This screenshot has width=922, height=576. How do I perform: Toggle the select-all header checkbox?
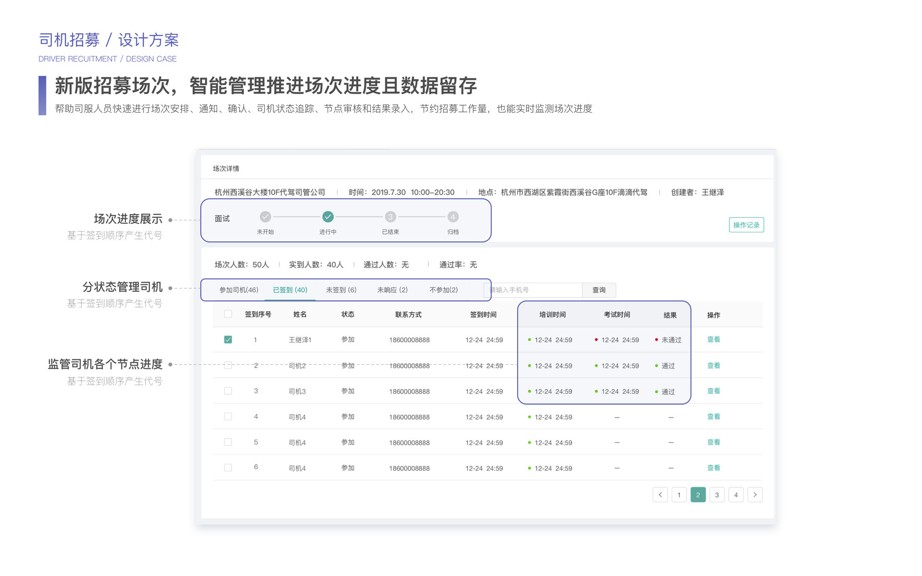tap(228, 314)
